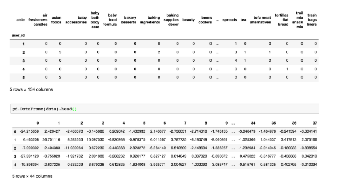The height and width of the screenshot is (190, 347).
Task: Click spreads value 4 for user 3
Action: click(236, 61)
